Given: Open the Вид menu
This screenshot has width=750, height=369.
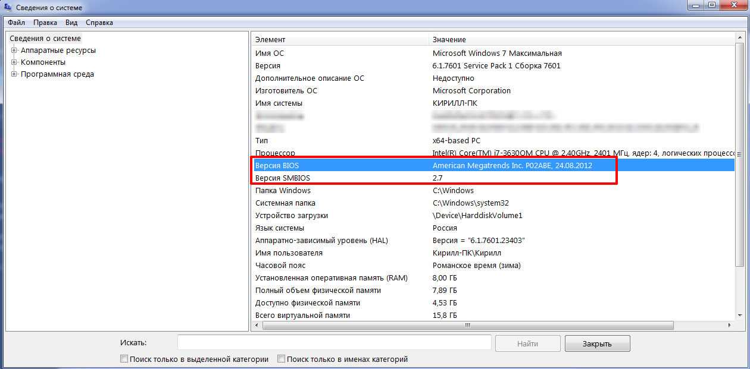Looking at the screenshot, I should pyautogui.click(x=71, y=23).
